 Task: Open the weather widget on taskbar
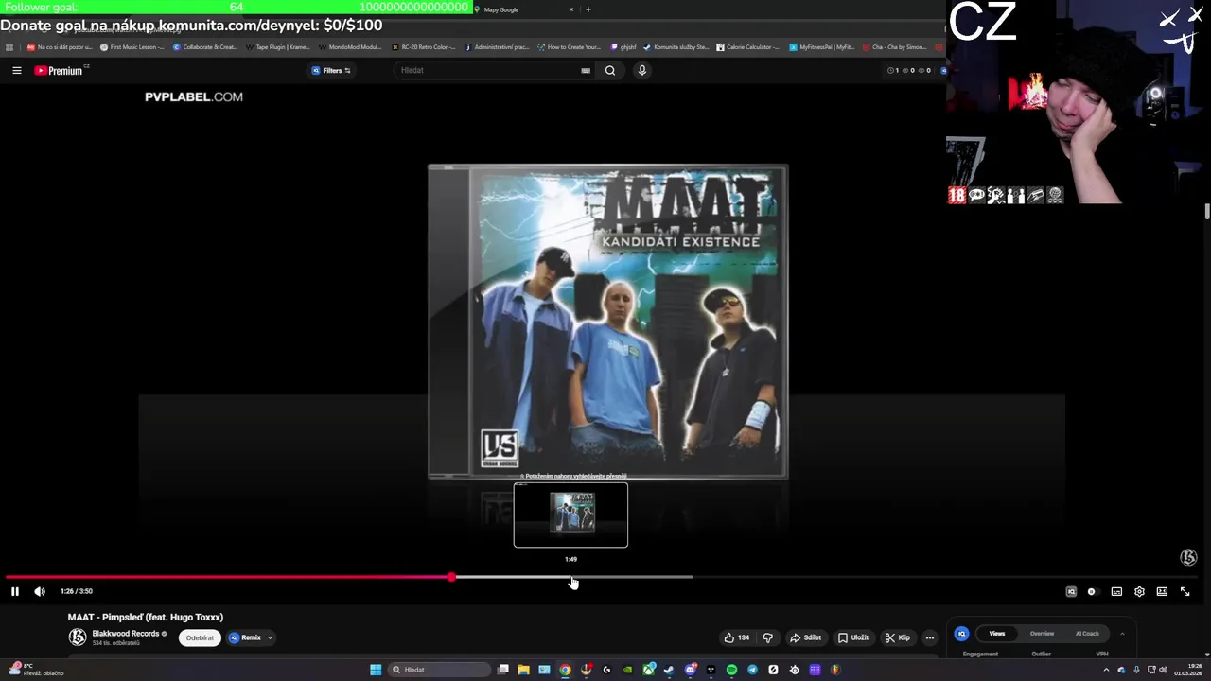click(35, 670)
